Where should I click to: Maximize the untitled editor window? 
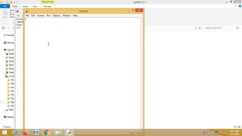[x=133, y=10]
